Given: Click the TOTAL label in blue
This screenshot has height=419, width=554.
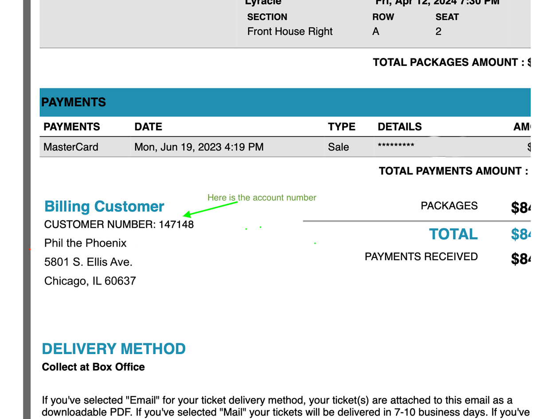Looking at the screenshot, I should pyautogui.click(x=453, y=234).
